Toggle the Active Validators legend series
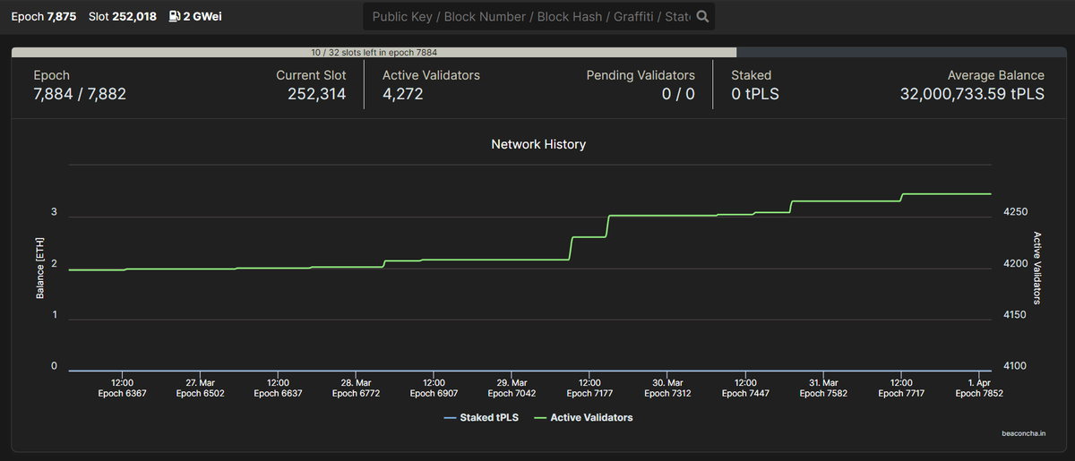This screenshot has height=461, width=1075. pyautogui.click(x=583, y=417)
